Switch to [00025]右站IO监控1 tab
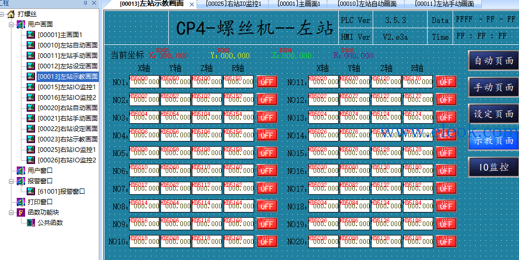 pyautogui.click(x=233, y=4)
